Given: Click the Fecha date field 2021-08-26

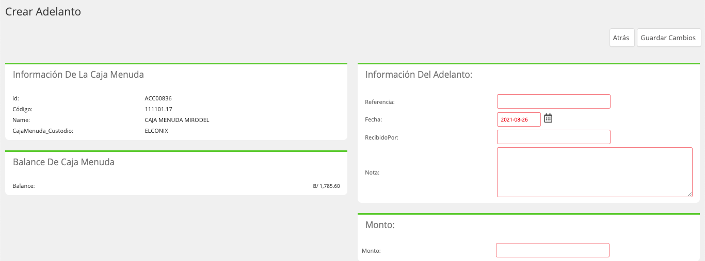Looking at the screenshot, I should point(519,119).
